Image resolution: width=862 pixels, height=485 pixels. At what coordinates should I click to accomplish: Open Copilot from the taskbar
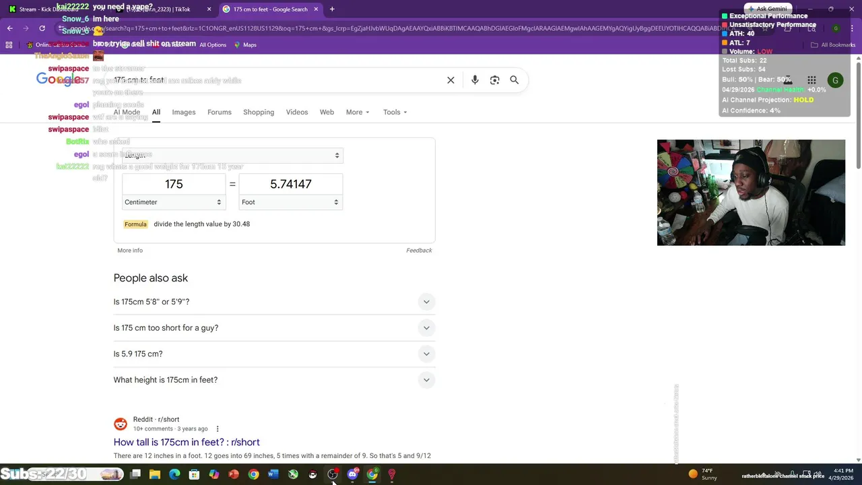point(214,474)
